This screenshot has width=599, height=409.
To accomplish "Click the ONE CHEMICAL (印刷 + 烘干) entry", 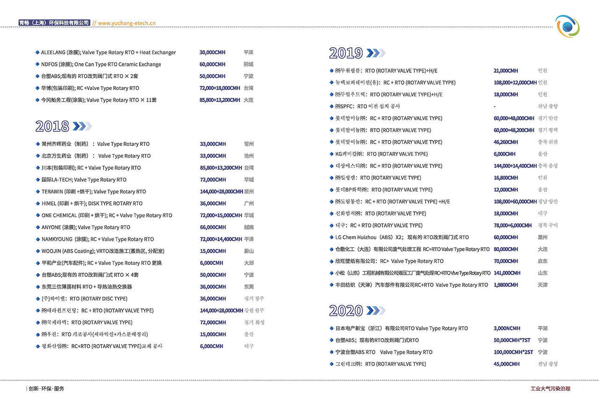I will 104,216.
